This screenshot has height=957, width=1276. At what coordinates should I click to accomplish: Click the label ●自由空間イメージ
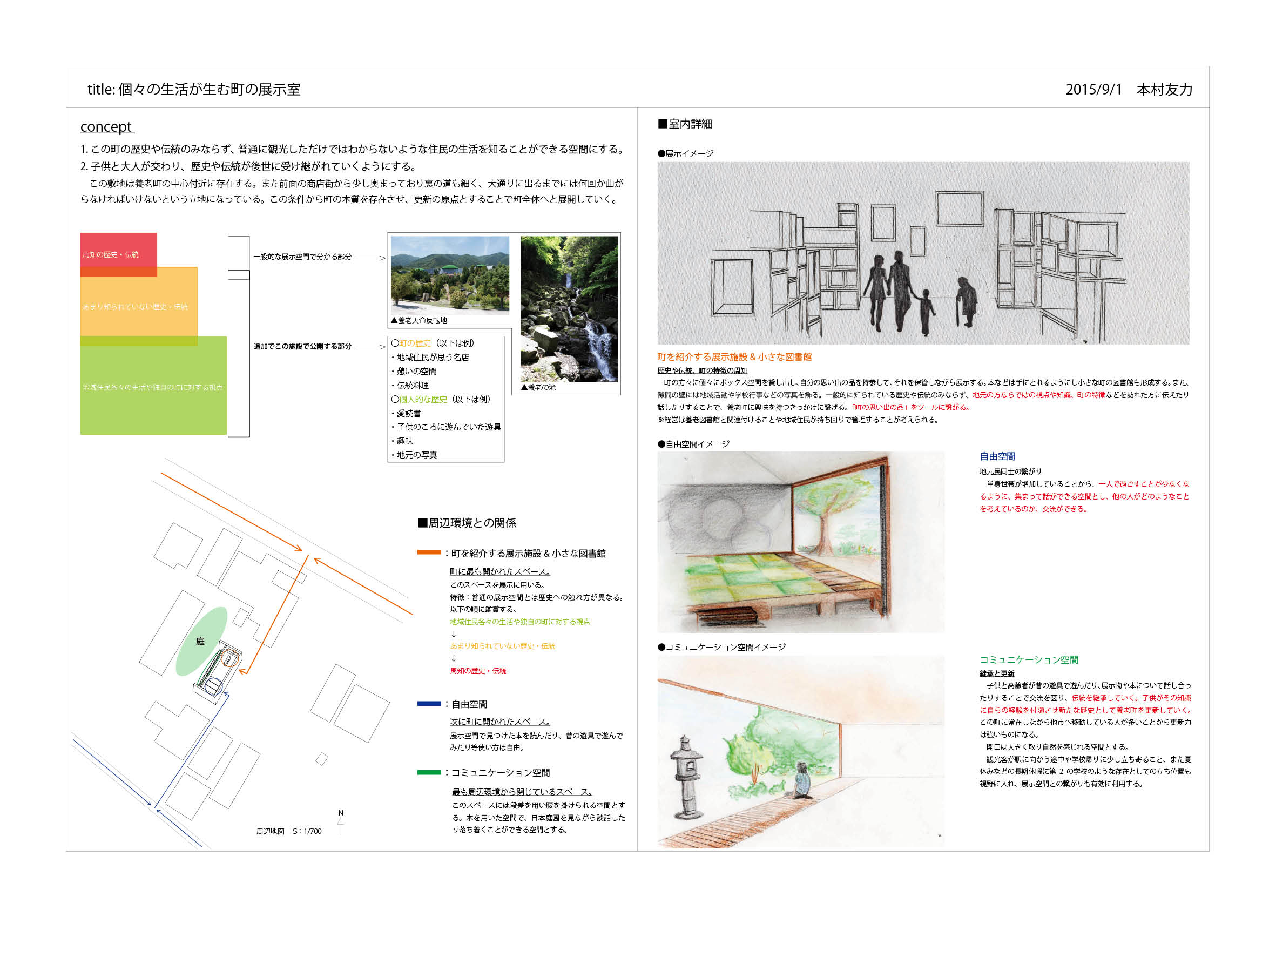click(693, 443)
